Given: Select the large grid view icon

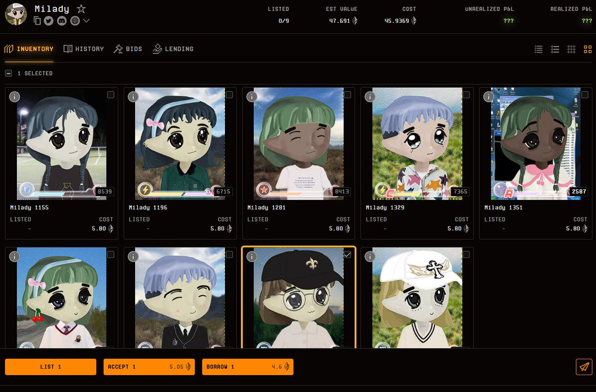Looking at the screenshot, I should pos(588,49).
